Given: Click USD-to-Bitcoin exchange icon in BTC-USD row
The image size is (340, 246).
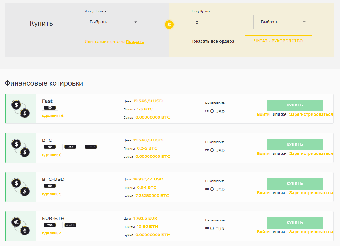Looking at the screenshot, I should [20, 187].
